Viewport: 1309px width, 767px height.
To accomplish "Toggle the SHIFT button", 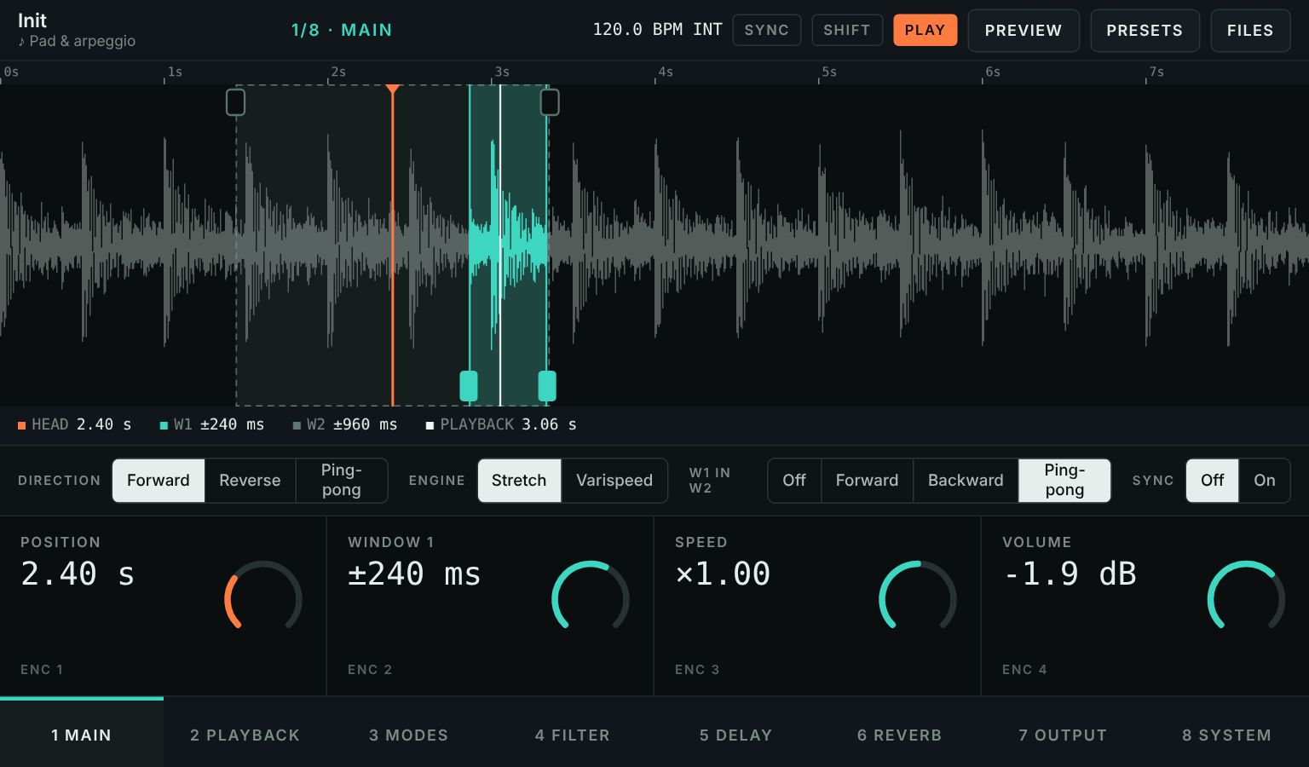I will [x=846, y=30].
